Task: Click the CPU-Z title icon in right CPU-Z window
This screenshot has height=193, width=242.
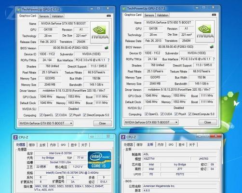Action: coord(123,137)
